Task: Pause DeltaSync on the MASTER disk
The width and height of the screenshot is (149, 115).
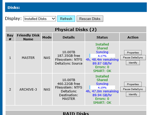Action: click(x=133, y=57)
